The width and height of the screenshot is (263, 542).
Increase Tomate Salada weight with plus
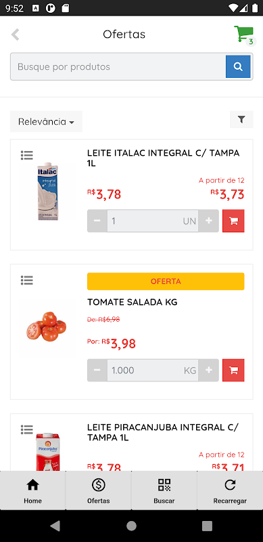[208, 370]
